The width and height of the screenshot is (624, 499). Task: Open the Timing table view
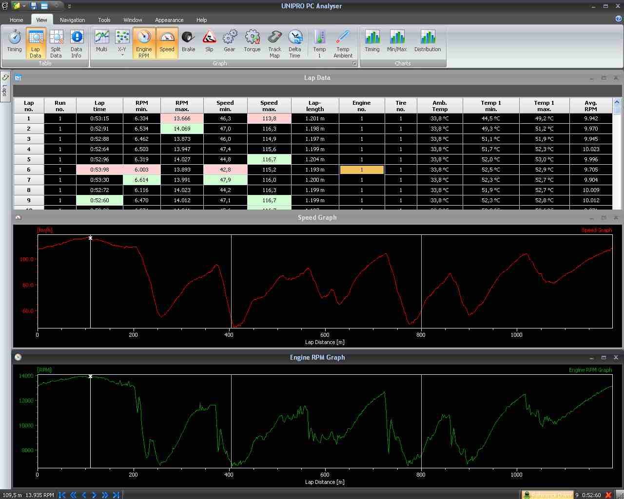[15, 42]
